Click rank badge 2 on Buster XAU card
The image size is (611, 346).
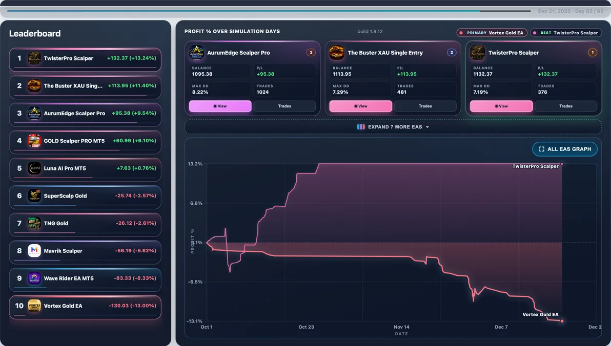[452, 53]
